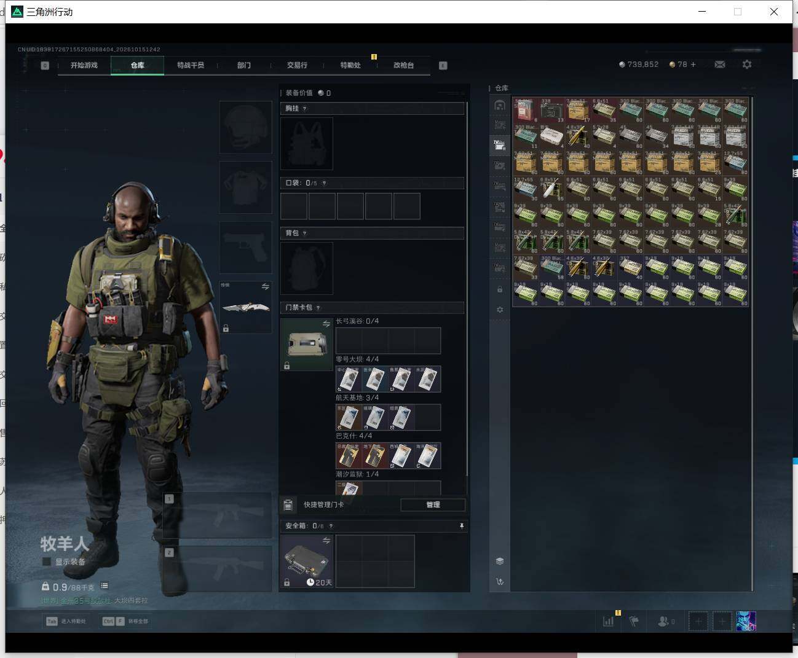This screenshot has width=798, height=658.
Task: Click the flag icon in the bottom bar
Action: pyautogui.click(x=634, y=621)
